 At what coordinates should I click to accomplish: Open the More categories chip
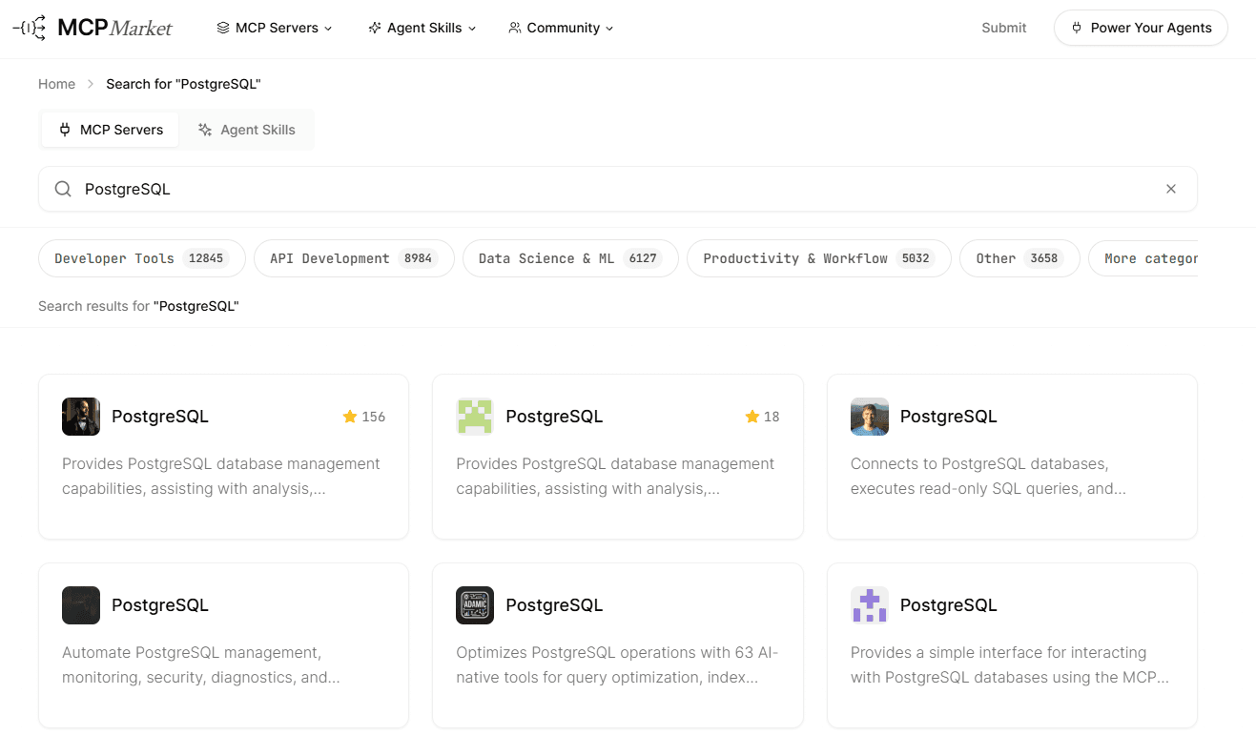tap(1154, 257)
